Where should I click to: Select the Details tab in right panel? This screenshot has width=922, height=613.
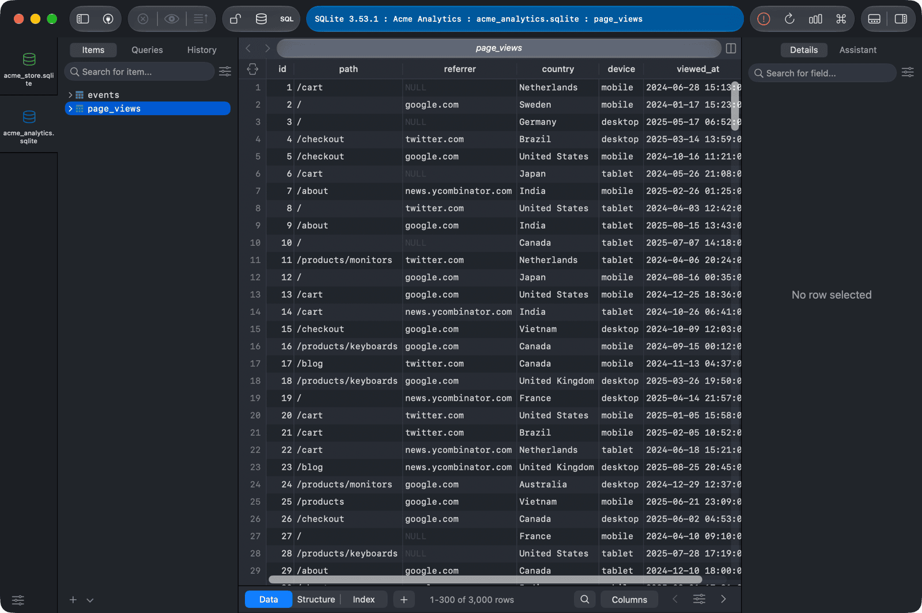coord(804,50)
